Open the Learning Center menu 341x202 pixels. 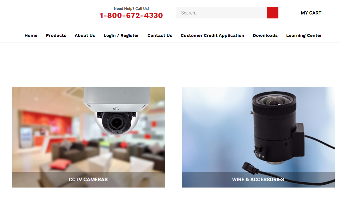coord(304,35)
